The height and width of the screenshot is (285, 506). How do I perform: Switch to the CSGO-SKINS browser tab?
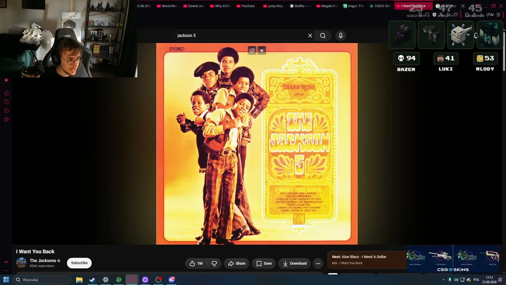[x=380, y=6]
